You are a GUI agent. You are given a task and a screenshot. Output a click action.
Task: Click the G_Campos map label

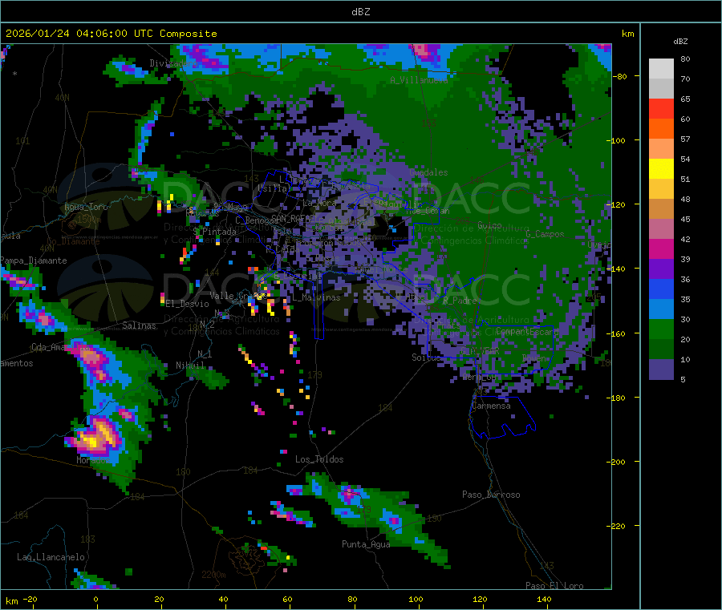pos(545,234)
